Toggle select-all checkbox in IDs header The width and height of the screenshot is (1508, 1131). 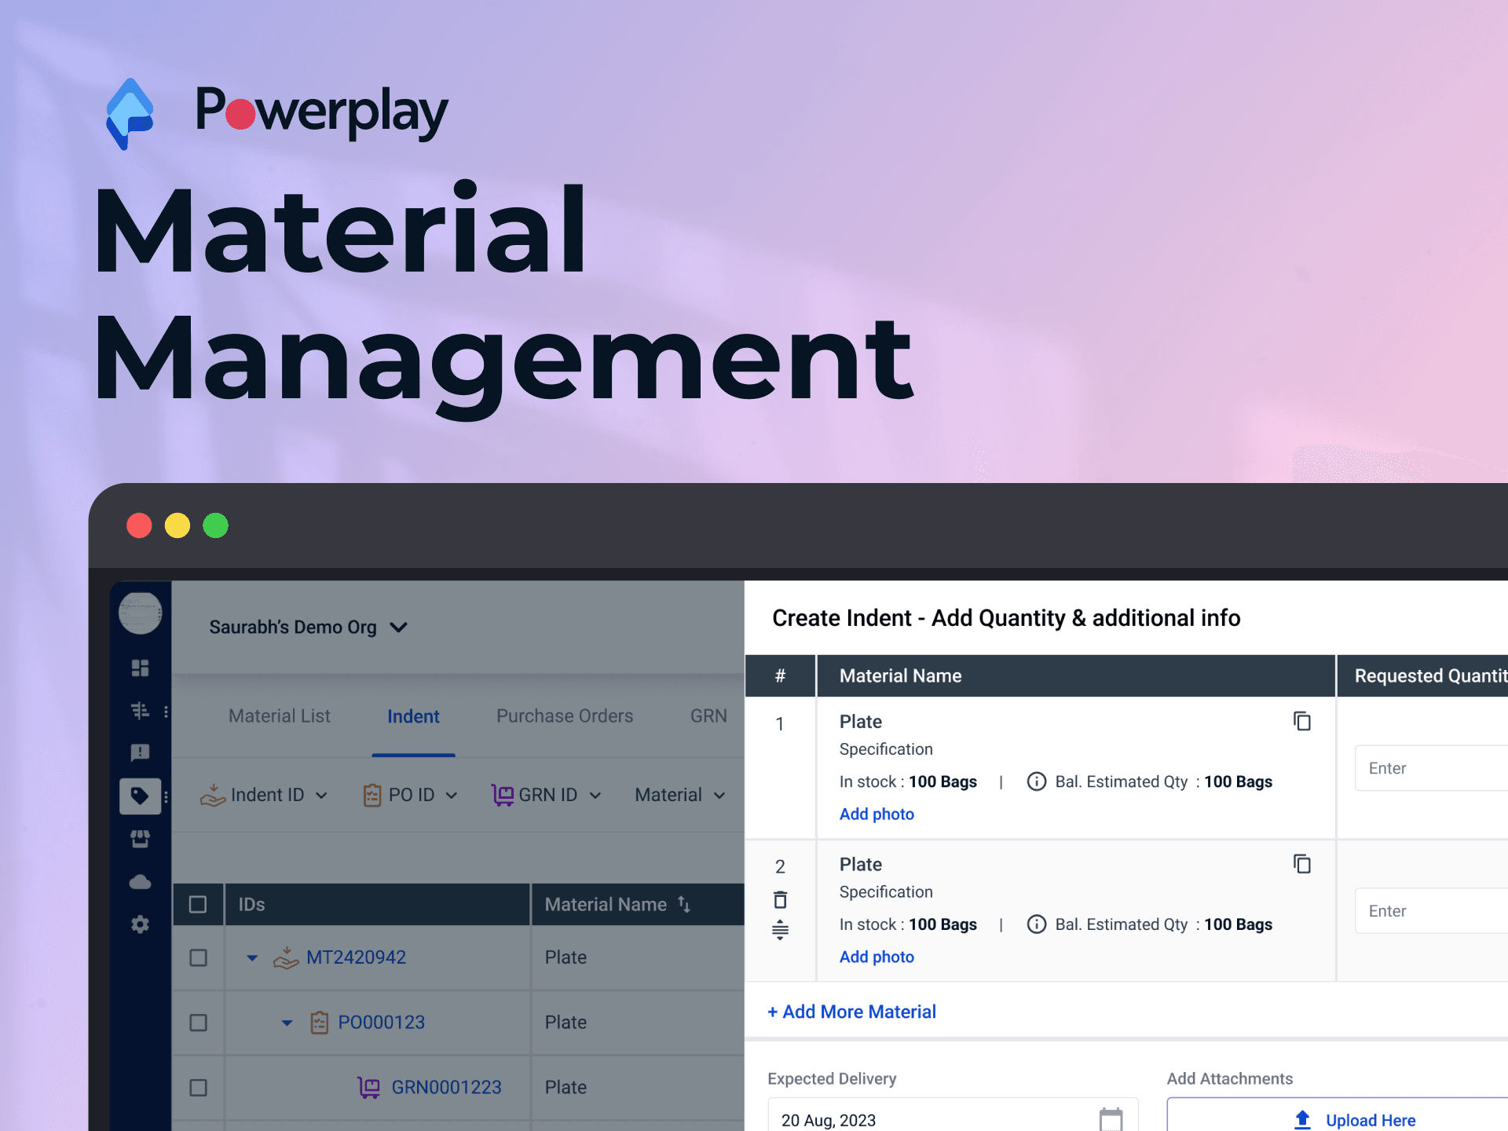tap(198, 905)
